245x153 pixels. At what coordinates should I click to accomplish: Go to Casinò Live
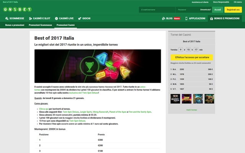point(64,18)
